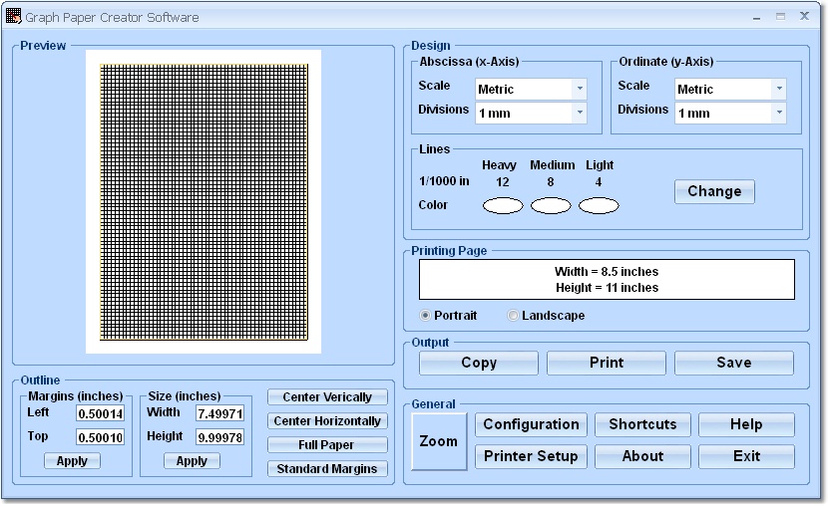
Task: Click the Top margin input field
Action: pos(101,437)
